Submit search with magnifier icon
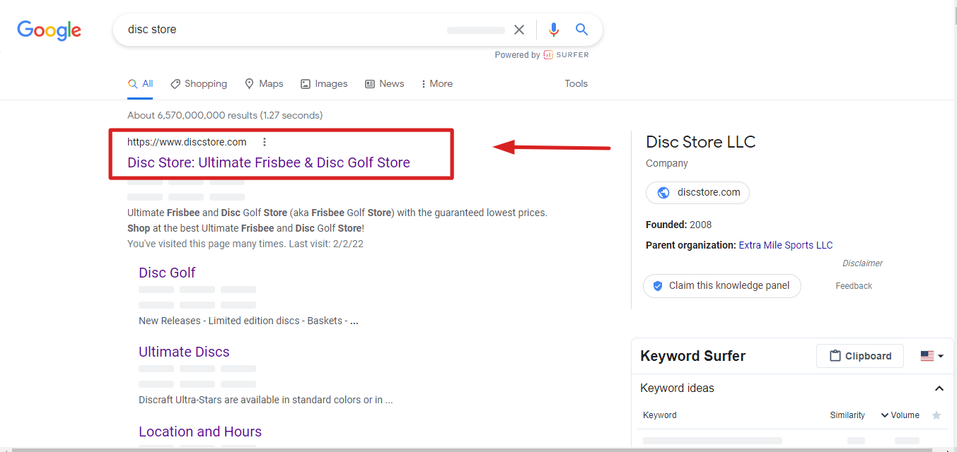This screenshot has height=452, width=957. [x=581, y=30]
